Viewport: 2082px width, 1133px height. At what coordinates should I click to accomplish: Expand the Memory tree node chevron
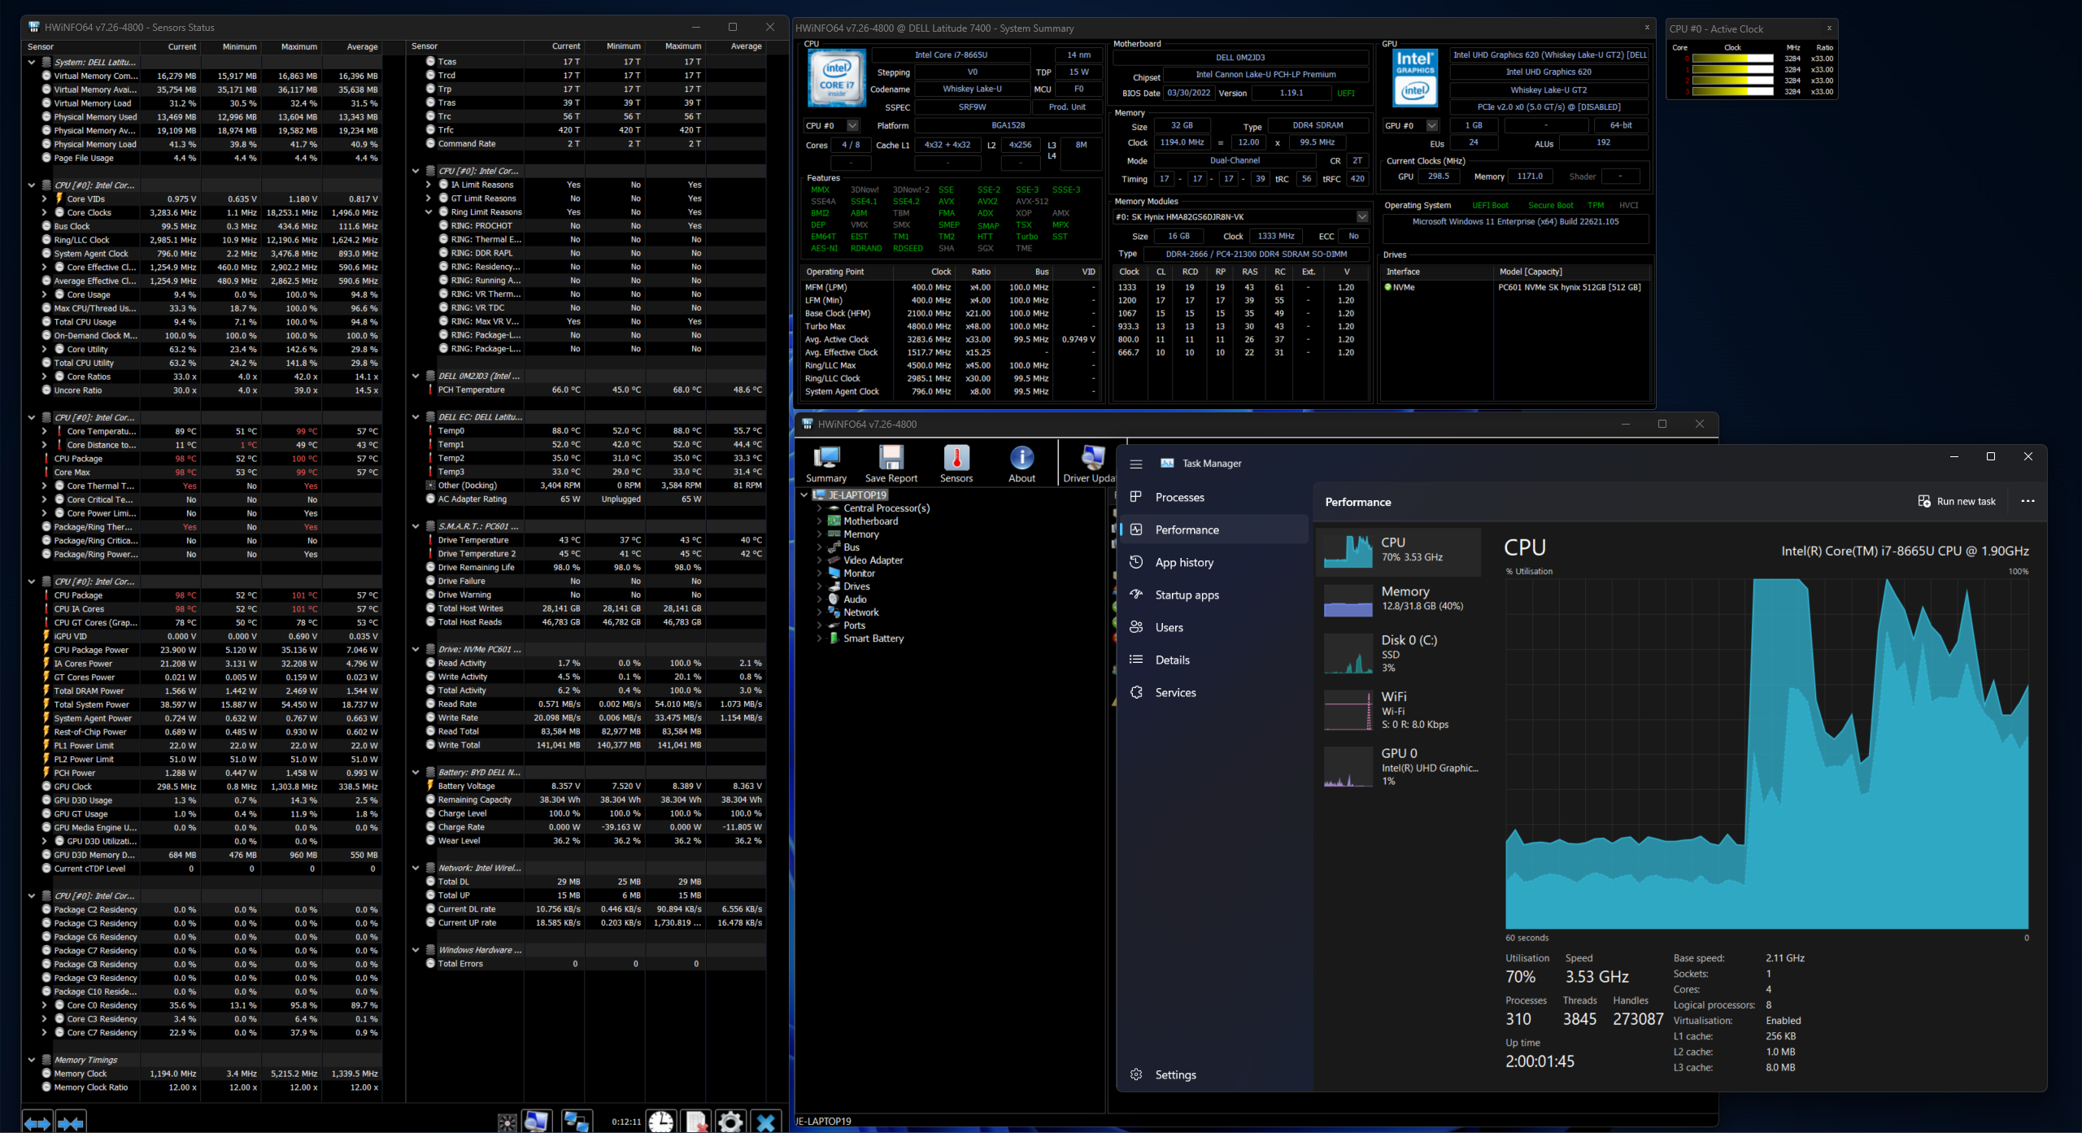point(819,534)
